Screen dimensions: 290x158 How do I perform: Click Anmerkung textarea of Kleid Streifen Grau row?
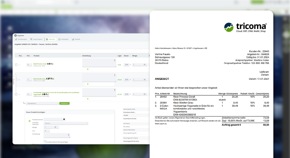click(x=99, y=77)
